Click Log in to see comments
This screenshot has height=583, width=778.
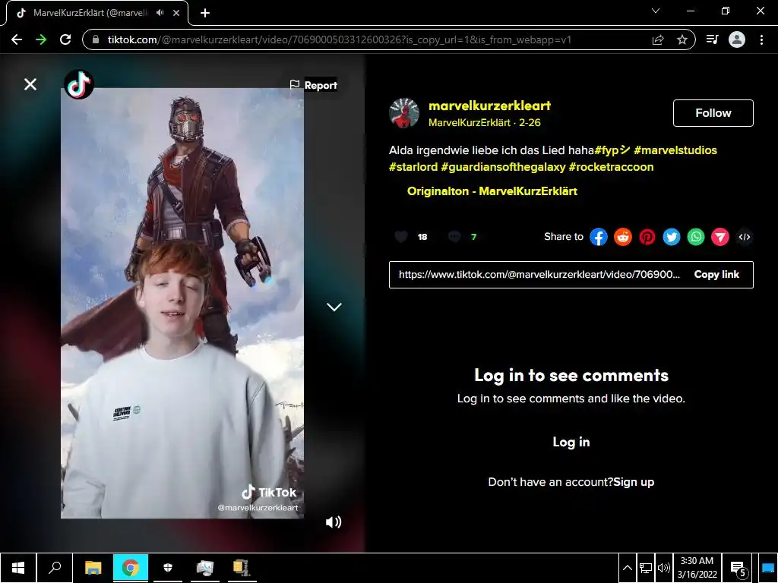pyautogui.click(x=571, y=443)
